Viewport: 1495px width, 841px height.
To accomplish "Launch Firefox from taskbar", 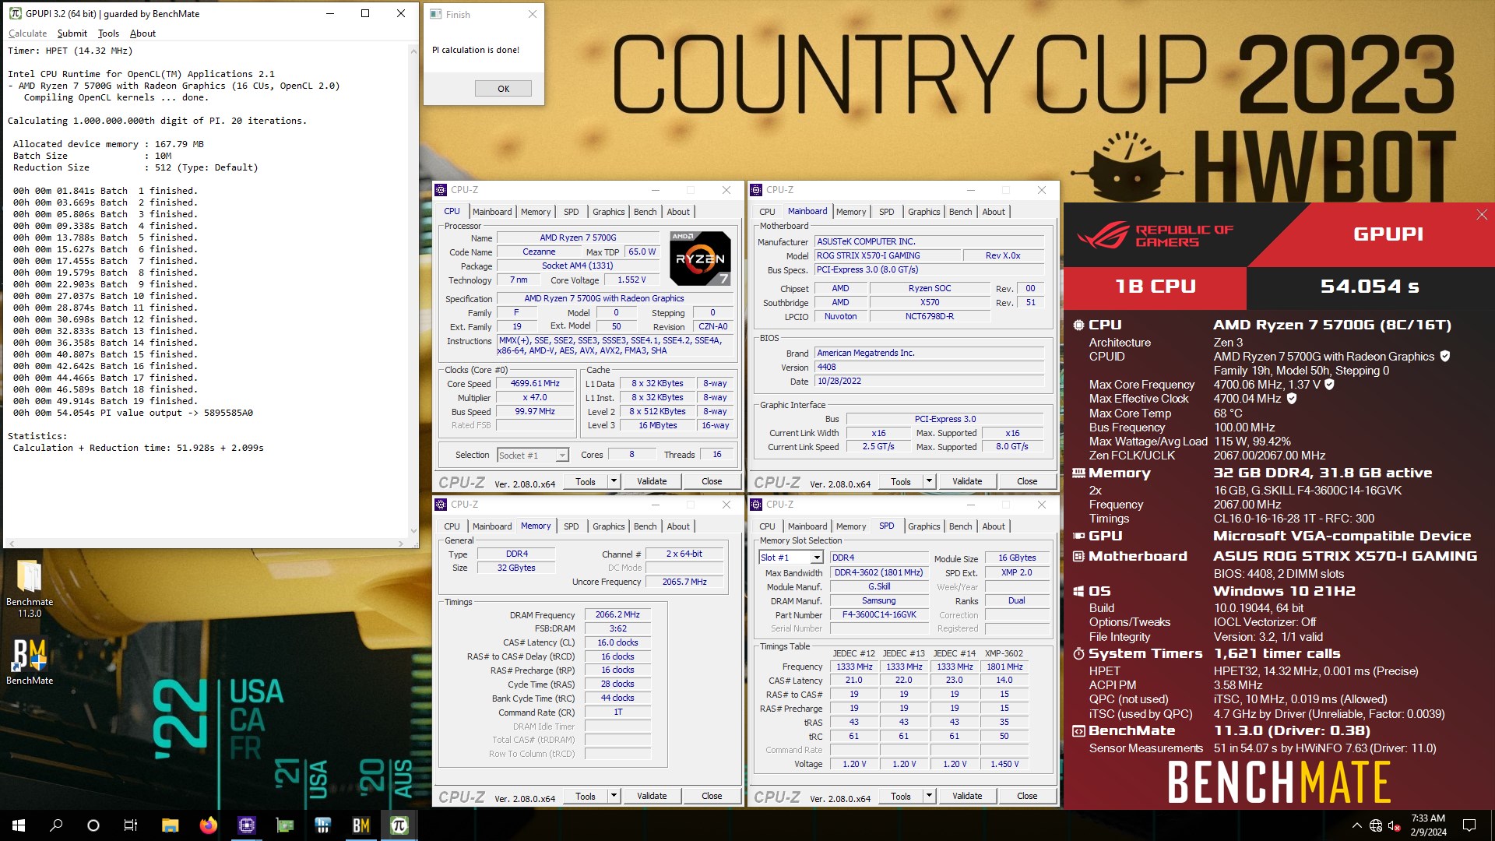I will (x=208, y=825).
